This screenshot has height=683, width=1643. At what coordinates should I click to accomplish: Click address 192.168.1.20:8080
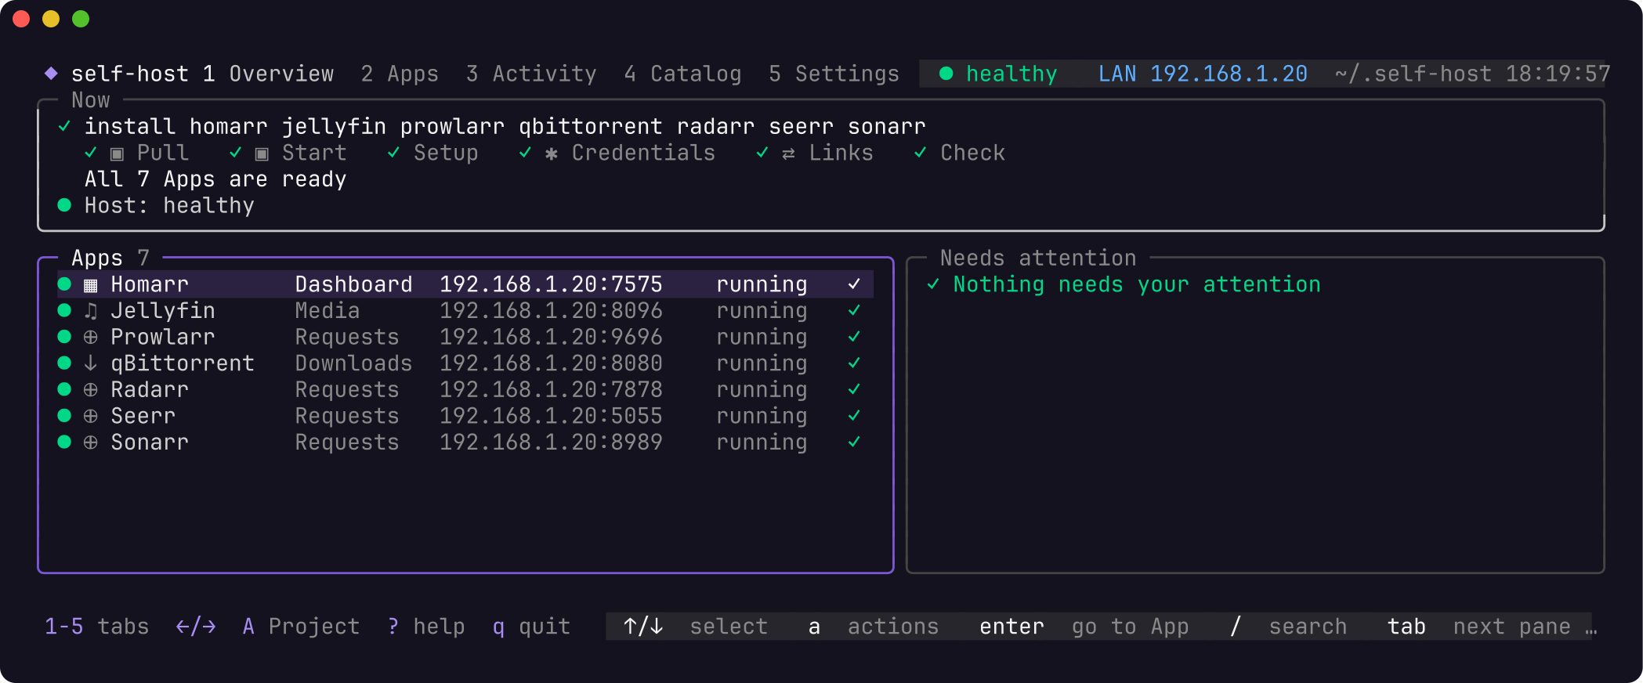(551, 363)
